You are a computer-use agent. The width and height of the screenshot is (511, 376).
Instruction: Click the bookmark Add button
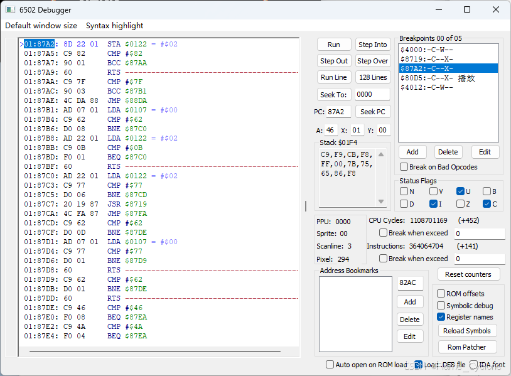click(x=410, y=302)
